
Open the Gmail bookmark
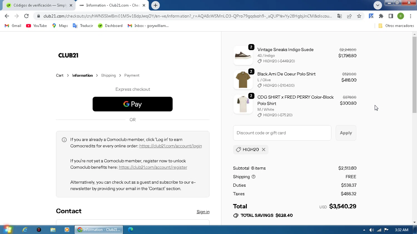[x=13, y=26]
